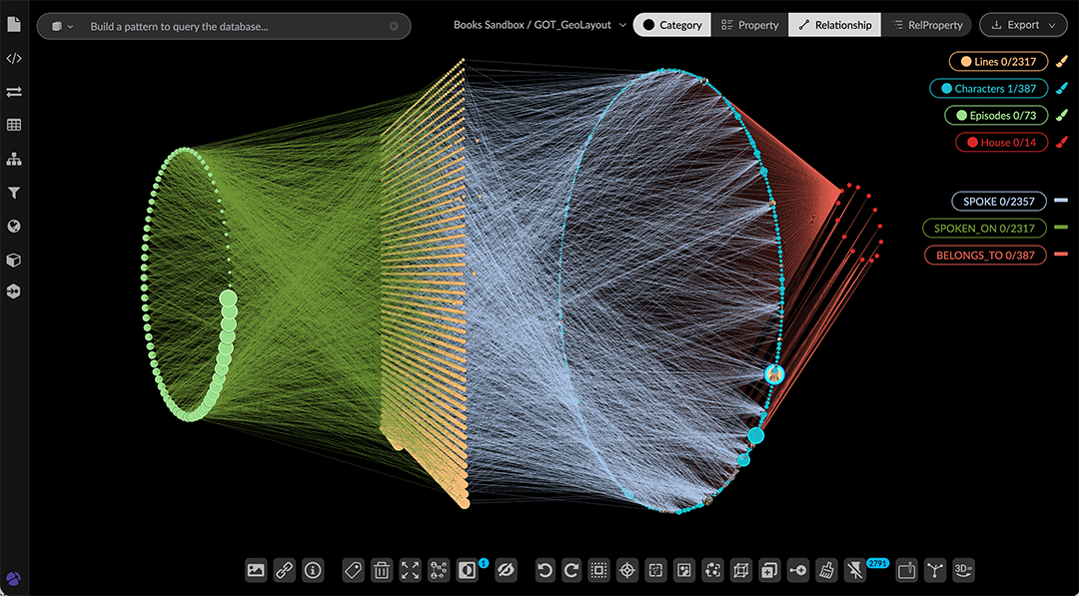Select the SPOKEN_ON 0/2317 relationship pill
Image resolution: width=1079 pixels, height=596 pixels.
point(984,229)
